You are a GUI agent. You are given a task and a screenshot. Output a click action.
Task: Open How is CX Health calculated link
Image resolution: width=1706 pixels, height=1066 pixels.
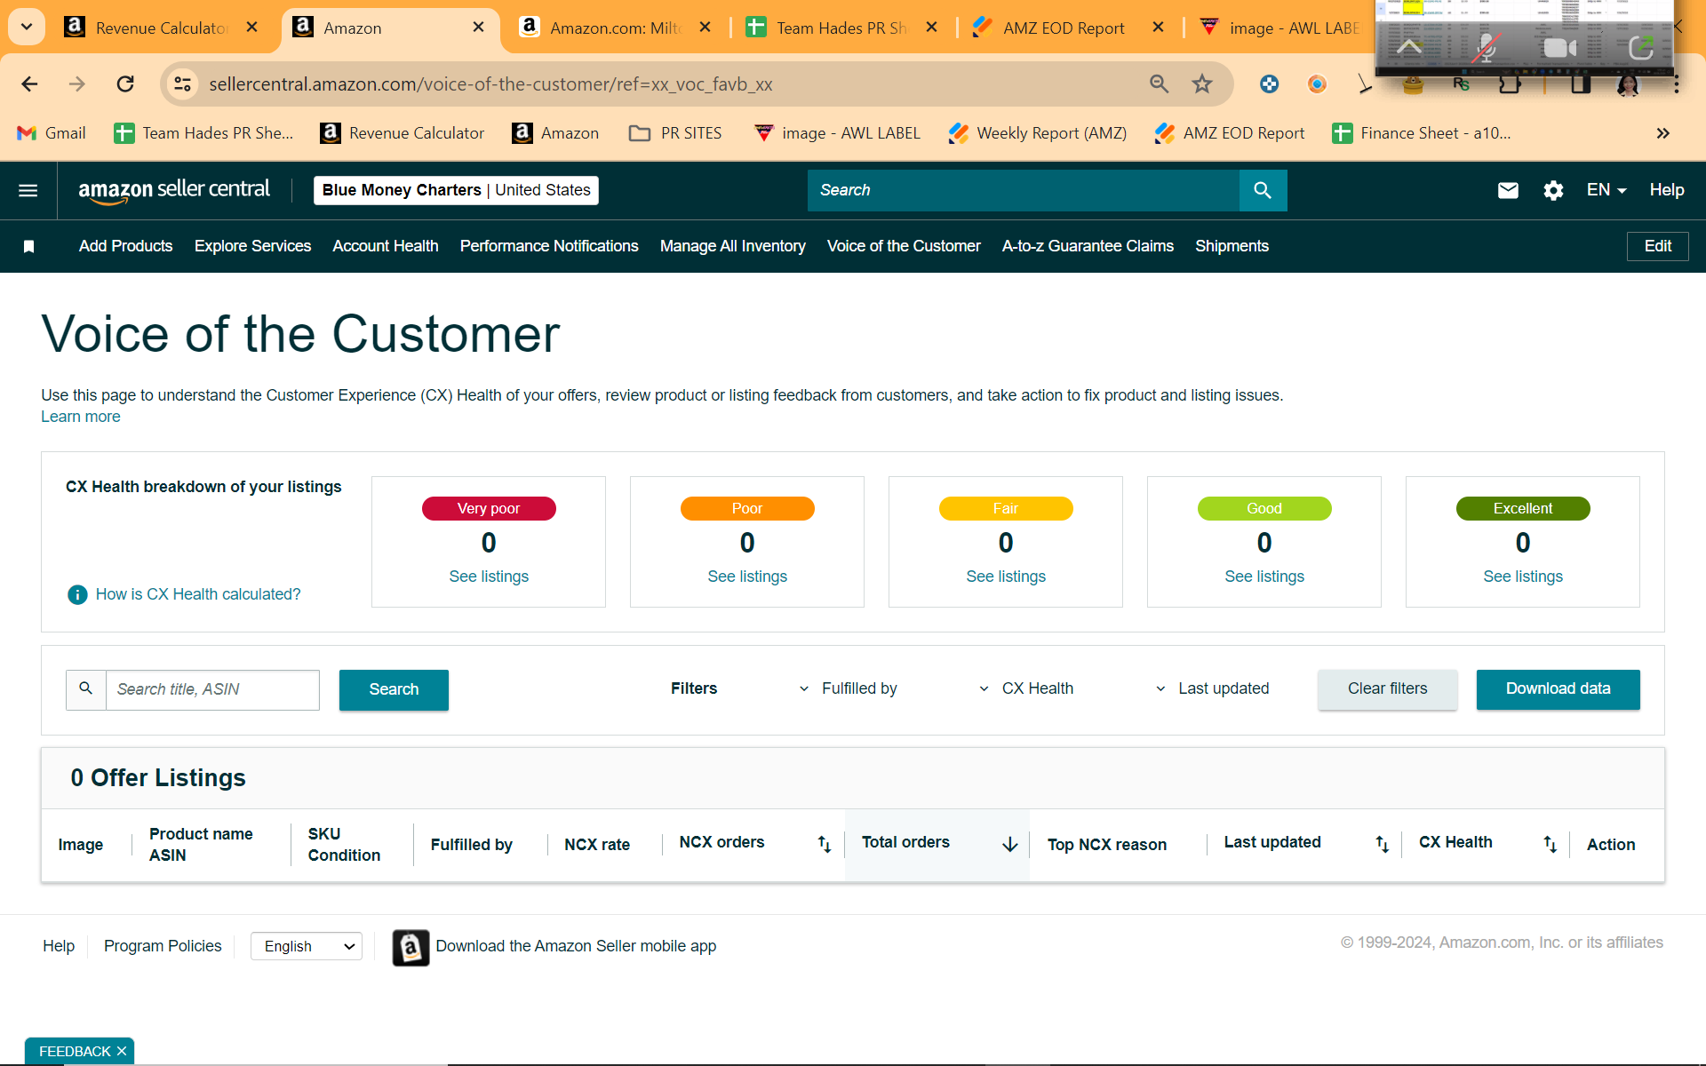click(x=198, y=594)
